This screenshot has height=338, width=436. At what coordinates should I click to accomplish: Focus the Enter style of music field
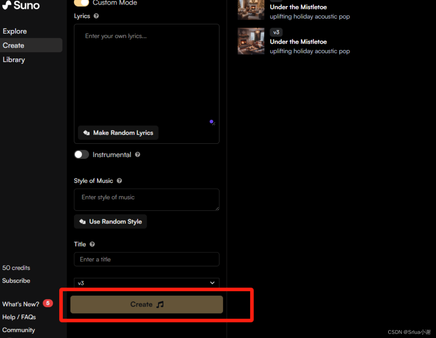[147, 200]
